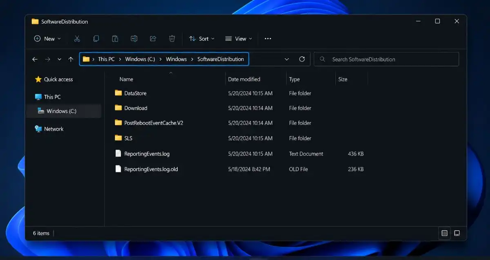The height and width of the screenshot is (260, 490).
Task: Click the ReportingEvents.log.old file icon
Action: point(118,169)
